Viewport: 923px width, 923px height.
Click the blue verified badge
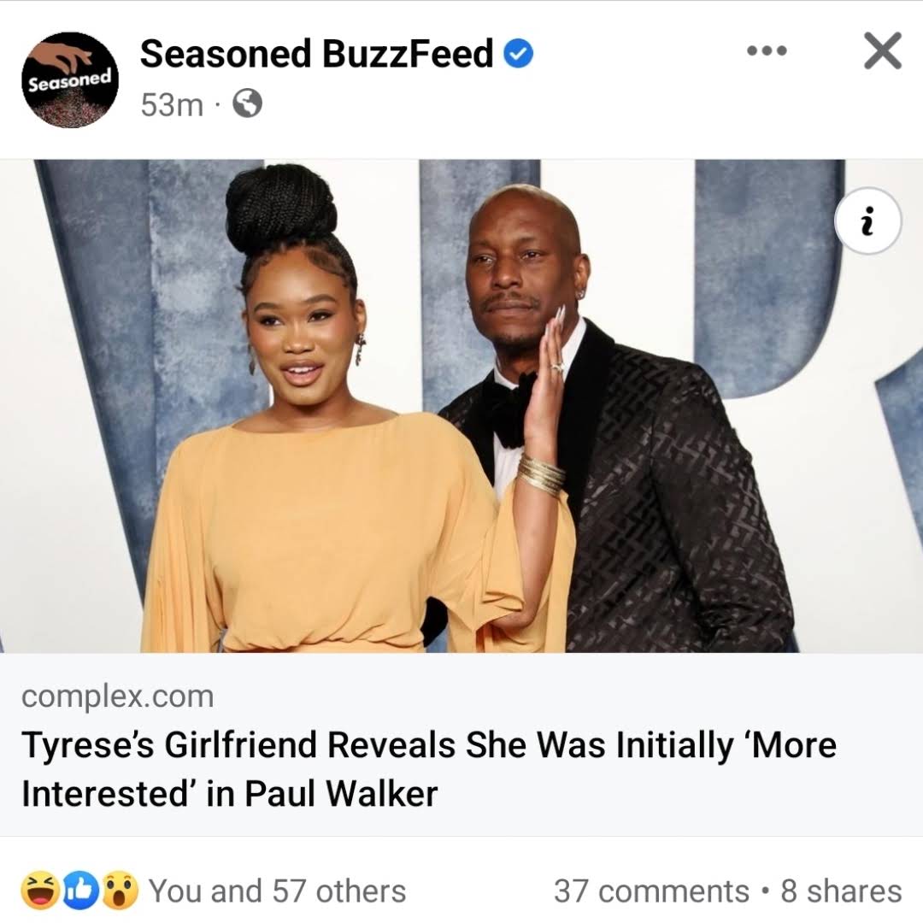[518, 54]
